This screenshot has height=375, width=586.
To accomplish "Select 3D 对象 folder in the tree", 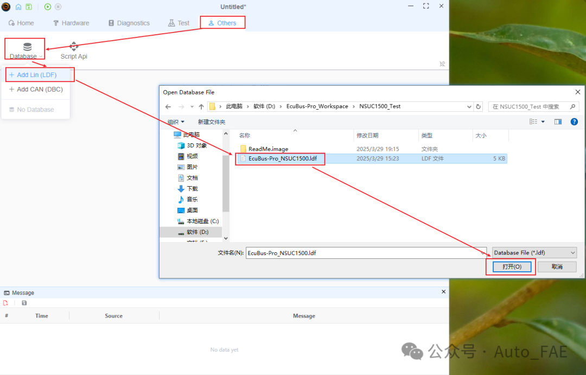I will pyautogui.click(x=192, y=145).
